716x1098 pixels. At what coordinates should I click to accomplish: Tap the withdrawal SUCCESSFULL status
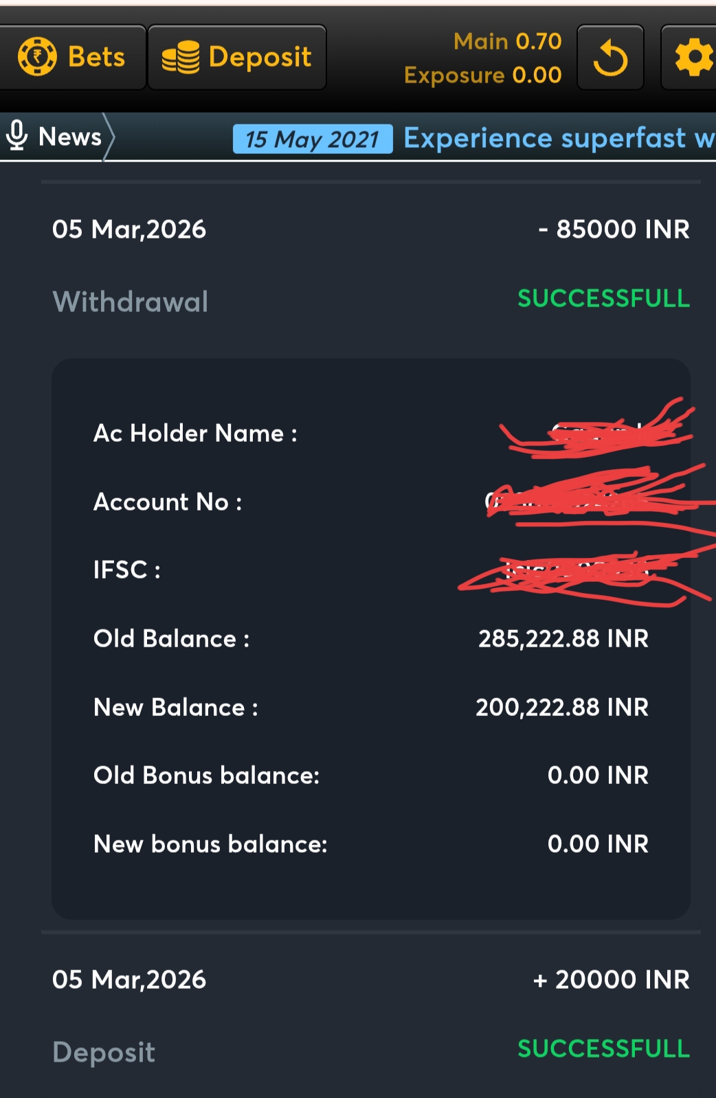[x=603, y=299]
